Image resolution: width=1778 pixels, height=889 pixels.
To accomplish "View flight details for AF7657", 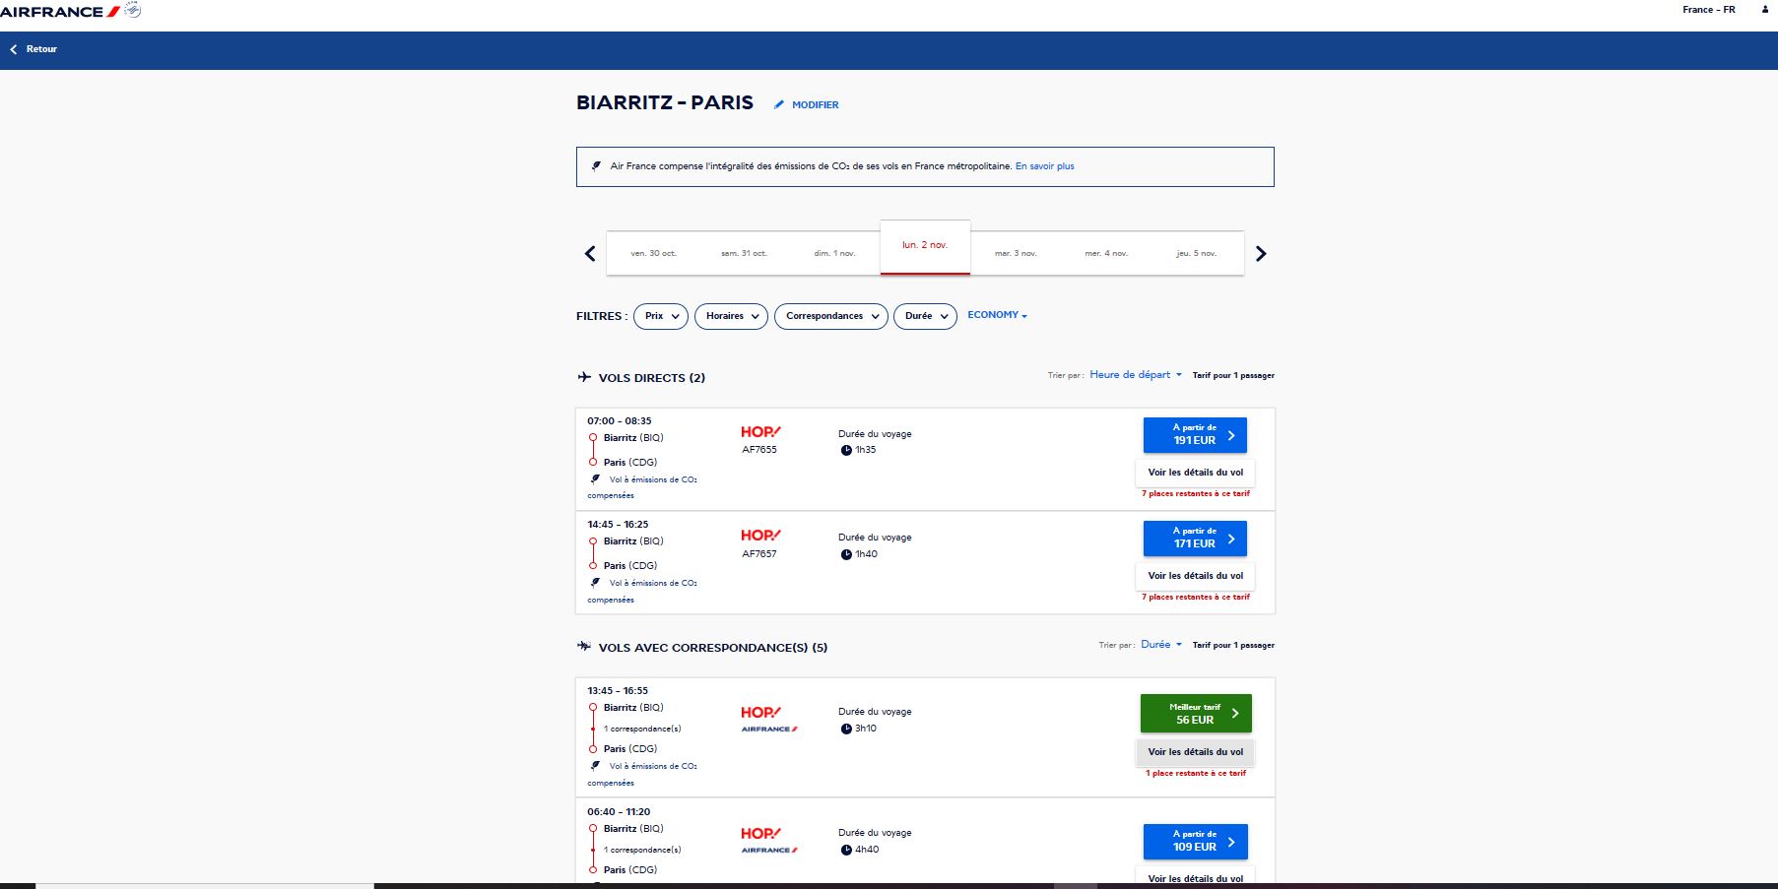I will tap(1195, 576).
